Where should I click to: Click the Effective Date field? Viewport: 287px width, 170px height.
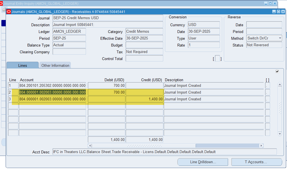pos(144,38)
